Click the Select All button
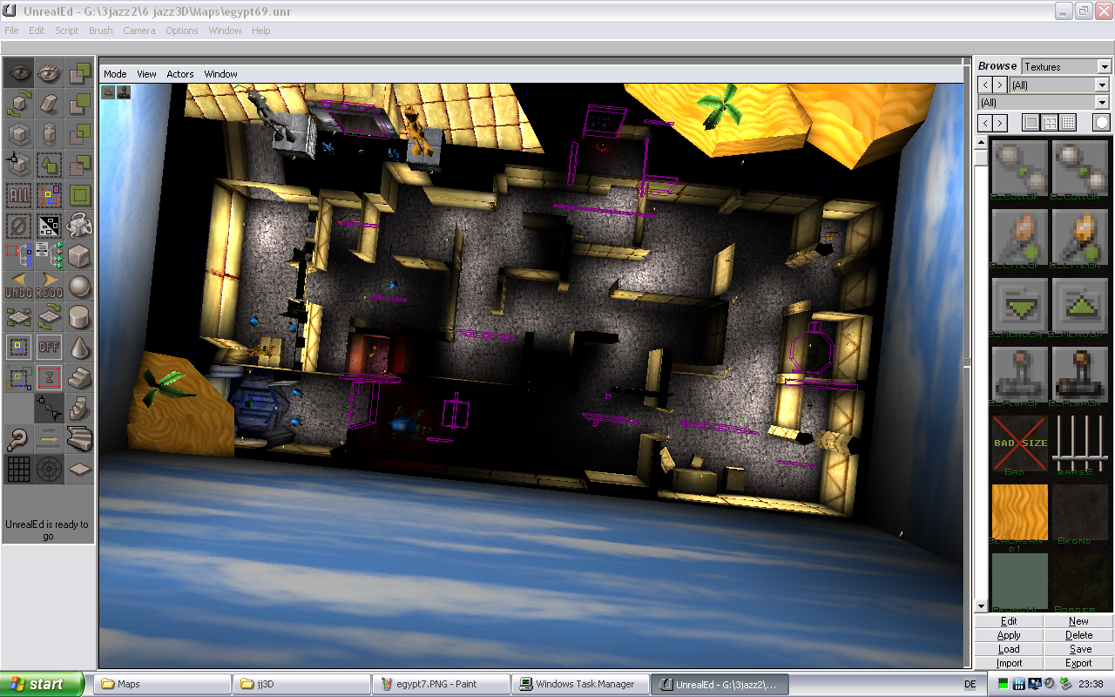Image resolution: width=1115 pixels, height=697 pixels. pos(18,195)
